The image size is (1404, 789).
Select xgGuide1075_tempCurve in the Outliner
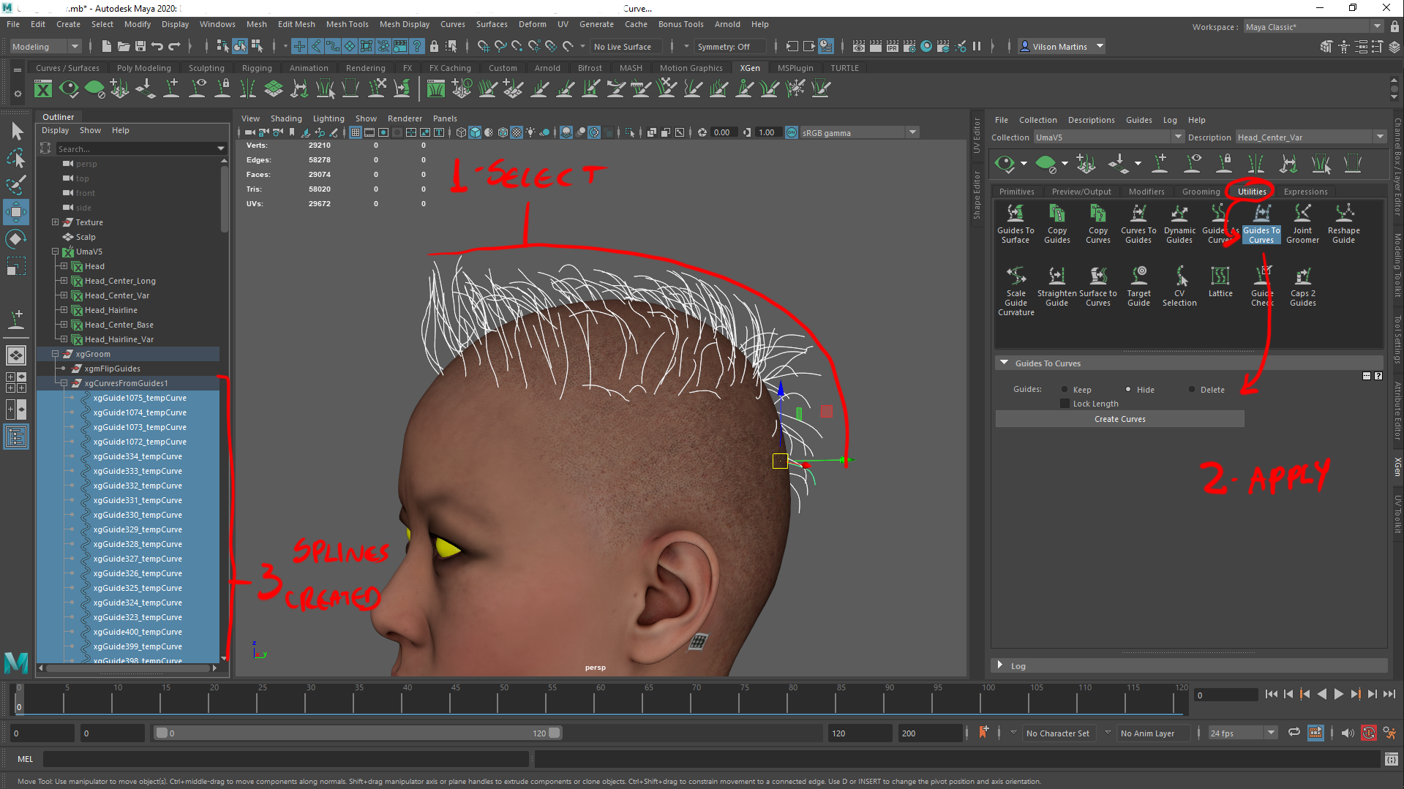[x=139, y=398]
